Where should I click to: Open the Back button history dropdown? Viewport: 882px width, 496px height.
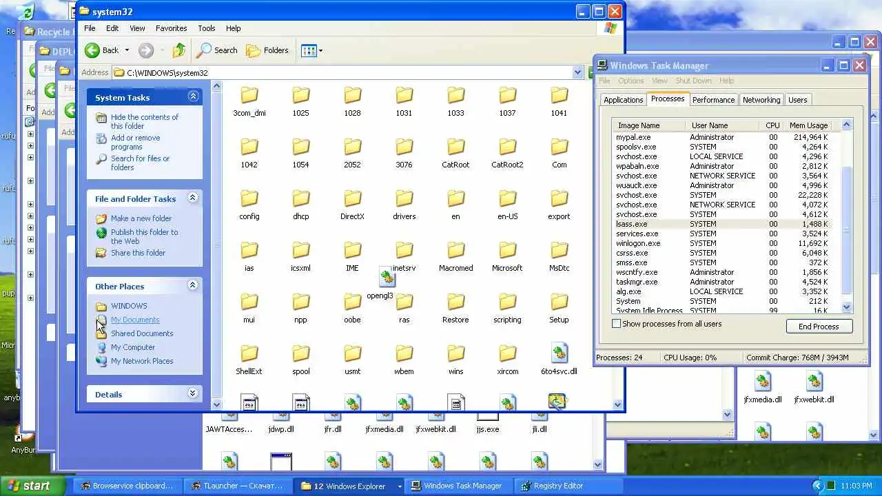point(125,50)
